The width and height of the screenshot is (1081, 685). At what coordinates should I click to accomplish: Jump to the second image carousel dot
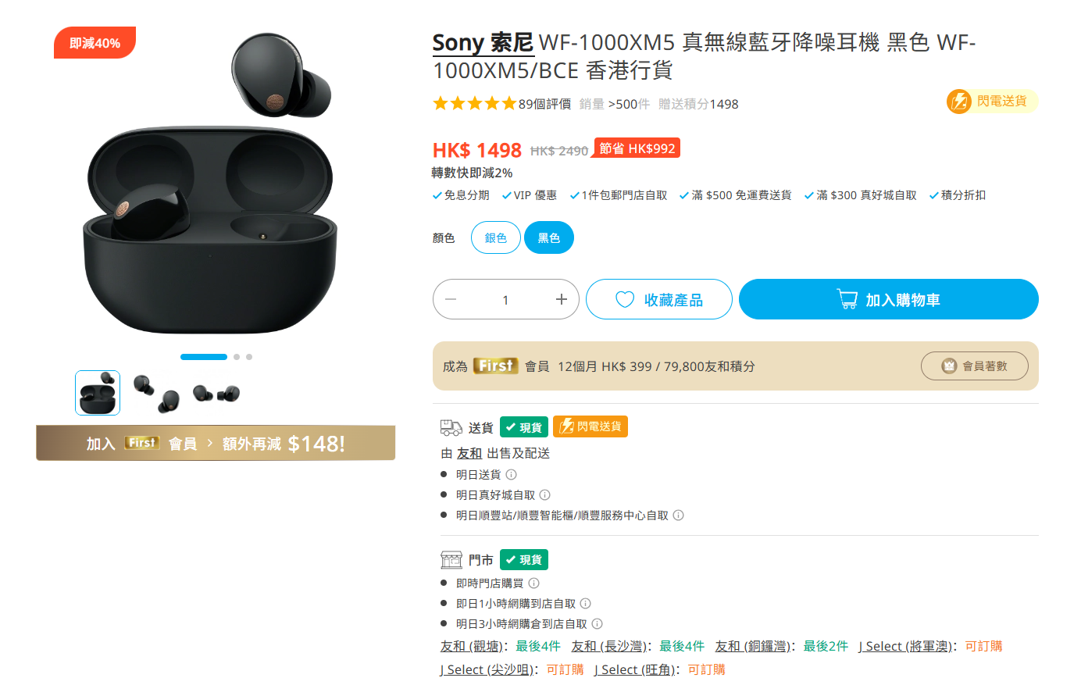(x=237, y=357)
